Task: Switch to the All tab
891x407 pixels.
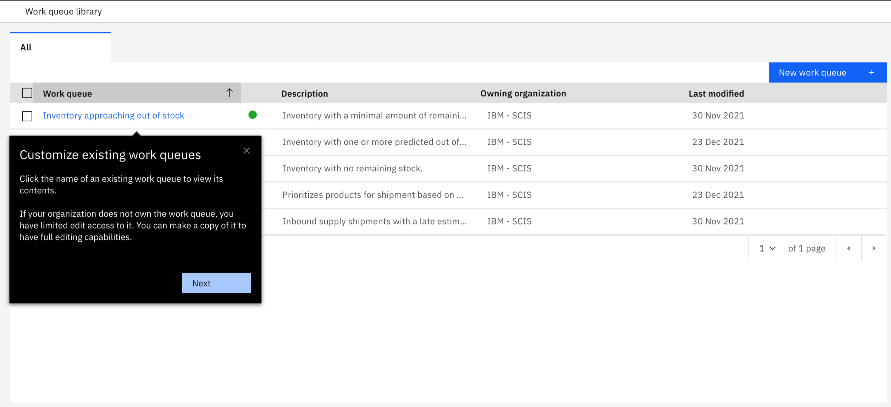Action: (x=26, y=47)
